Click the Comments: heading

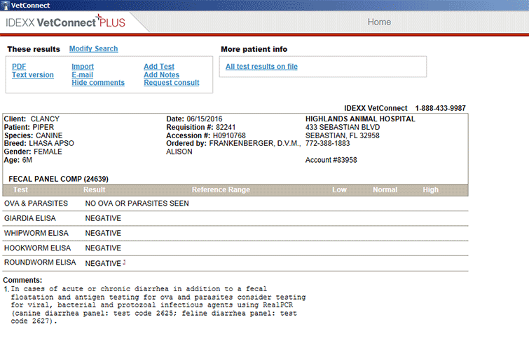[x=22, y=280]
